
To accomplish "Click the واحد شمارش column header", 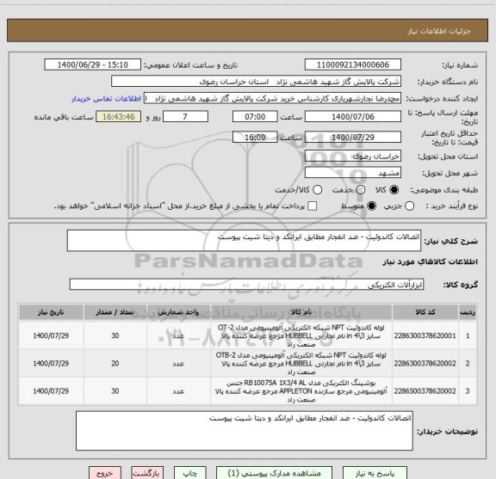I will coord(178,312).
